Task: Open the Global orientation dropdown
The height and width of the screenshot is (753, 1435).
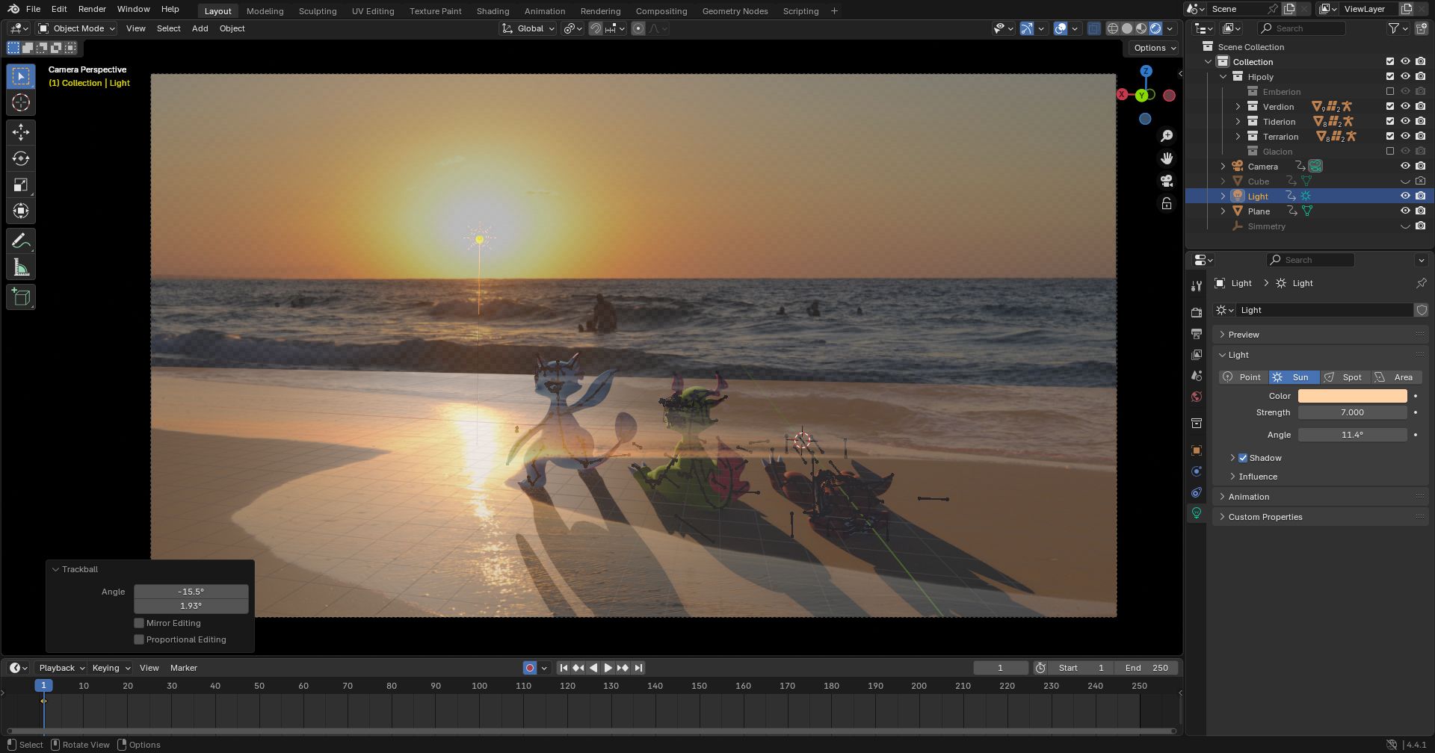Action: [x=528, y=28]
